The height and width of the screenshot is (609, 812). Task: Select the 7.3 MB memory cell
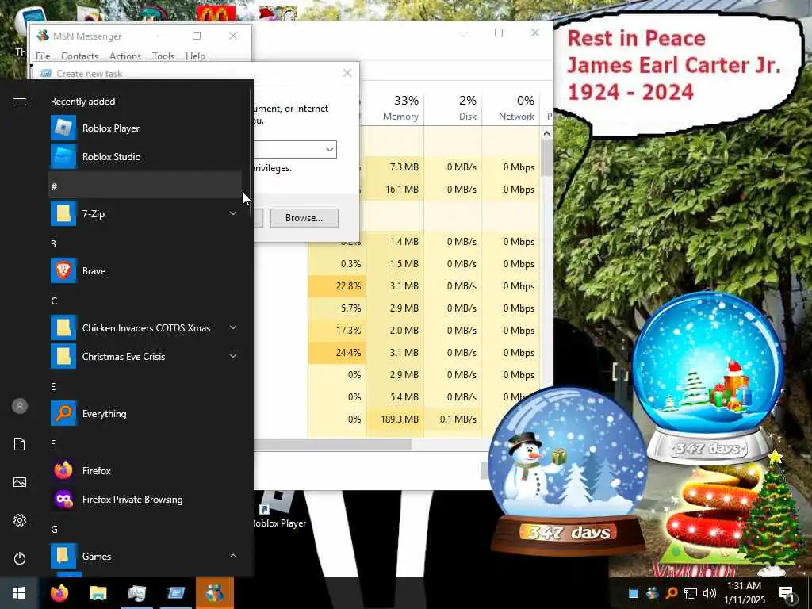coord(395,167)
